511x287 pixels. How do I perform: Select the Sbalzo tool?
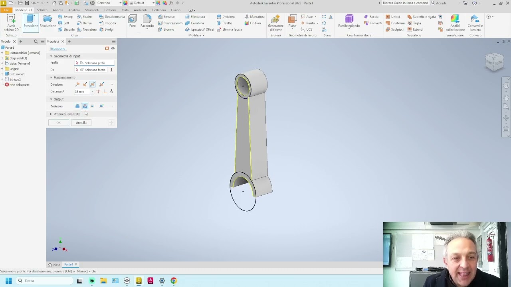84,17
